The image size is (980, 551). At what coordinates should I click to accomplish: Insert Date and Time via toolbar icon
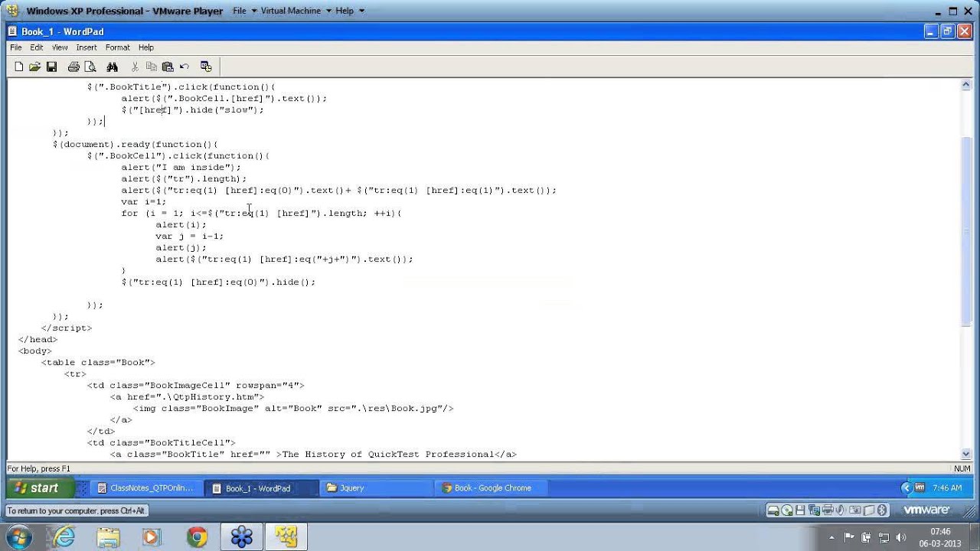click(206, 67)
